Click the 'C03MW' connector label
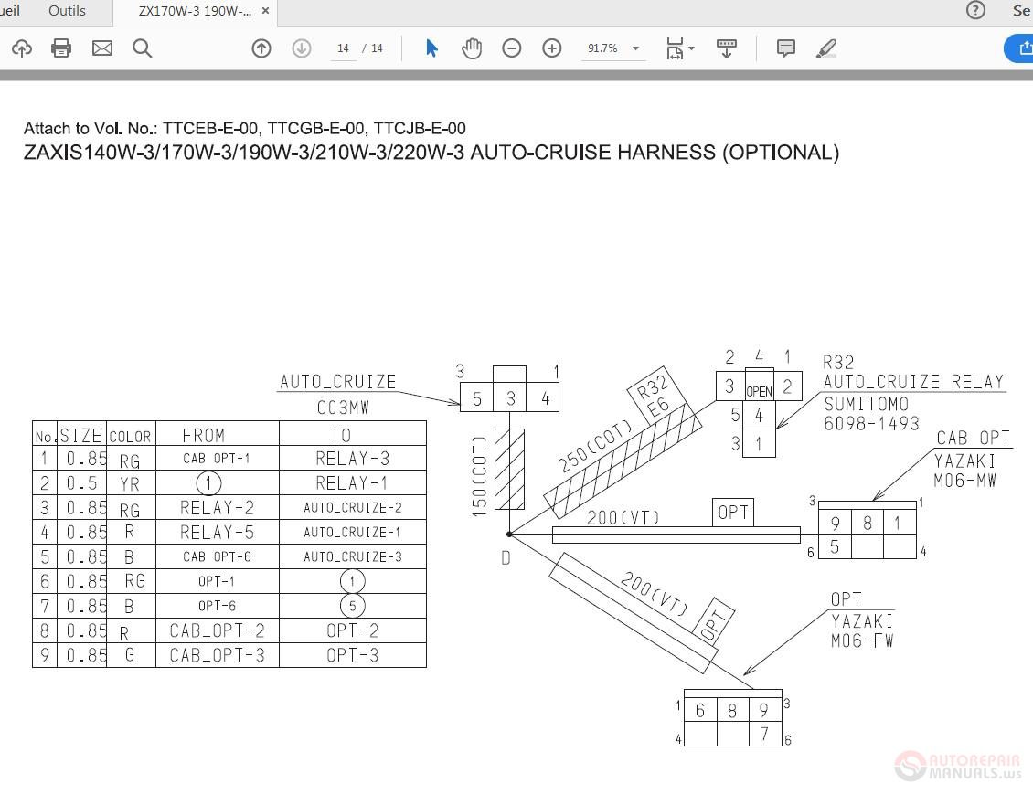Image resolution: width=1033 pixels, height=794 pixels. [343, 408]
